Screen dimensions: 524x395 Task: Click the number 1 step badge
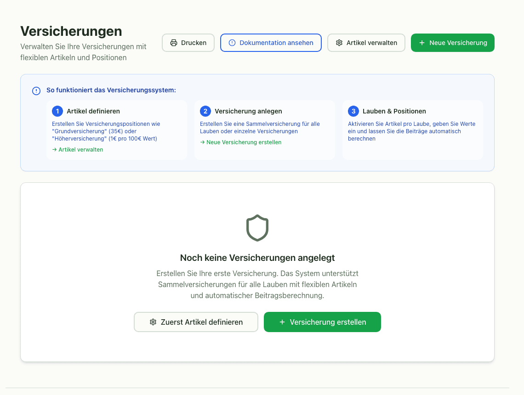[57, 111]
